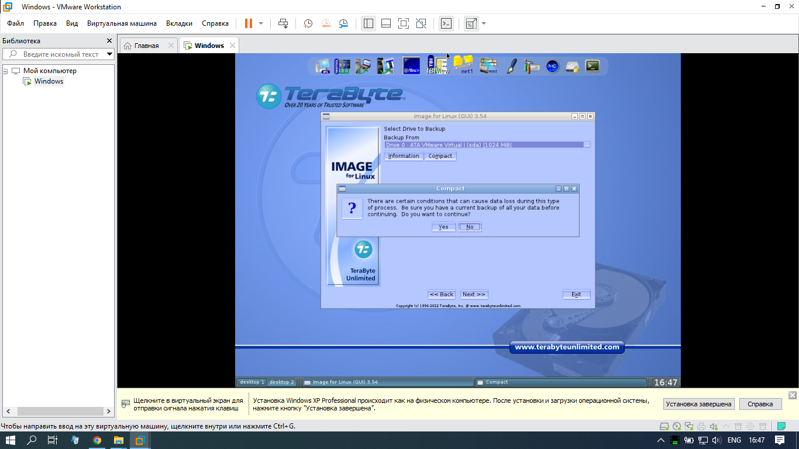Open the net1 network folders icon

coord(463,64)
